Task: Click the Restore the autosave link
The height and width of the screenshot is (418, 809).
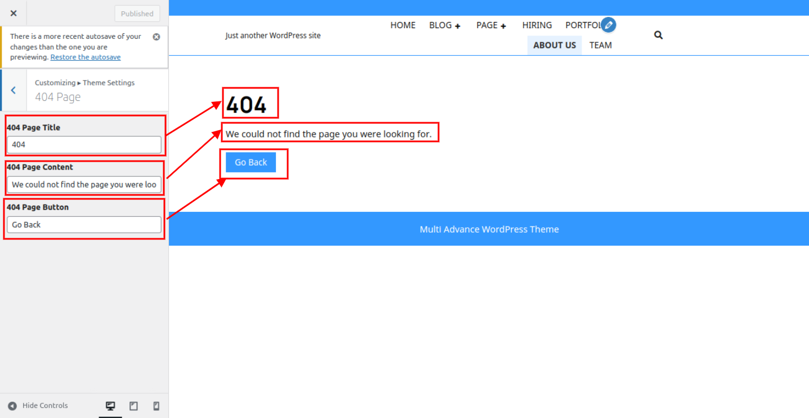Action: coord(86,57)
